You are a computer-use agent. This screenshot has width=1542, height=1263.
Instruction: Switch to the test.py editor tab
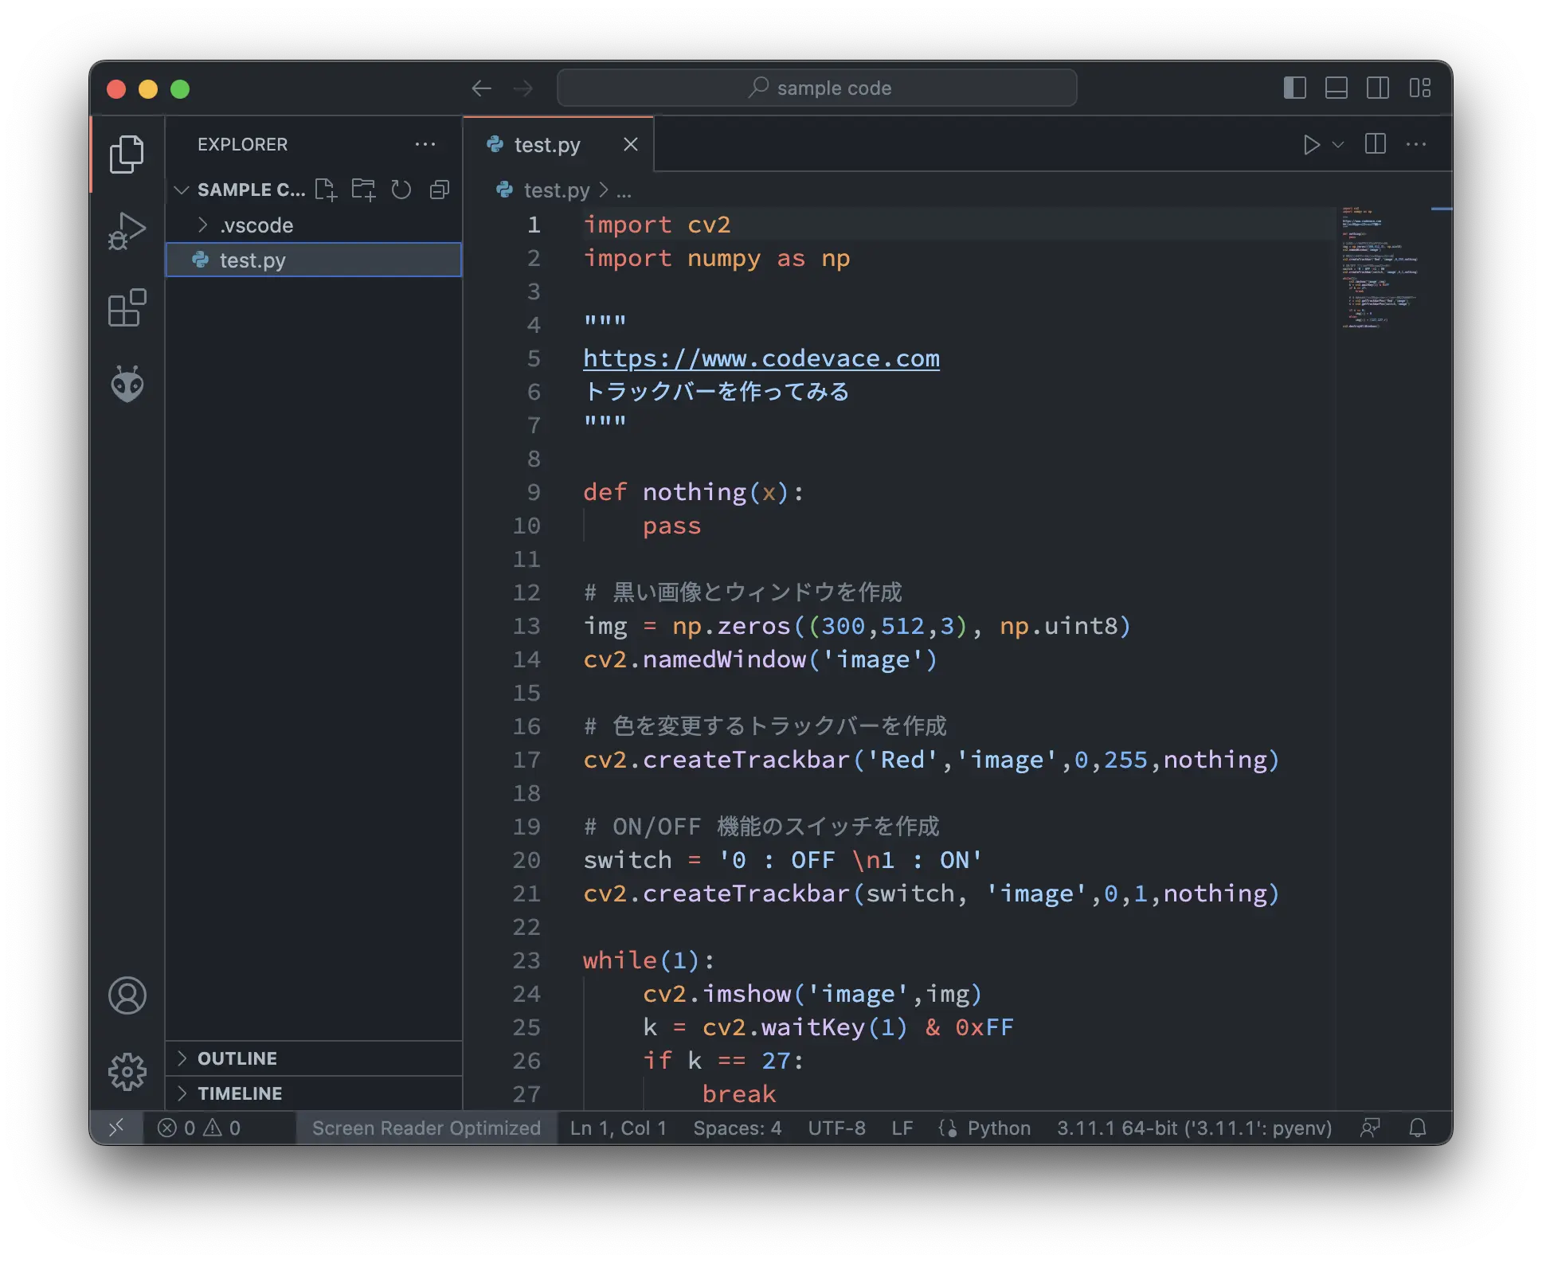(546, 144)
